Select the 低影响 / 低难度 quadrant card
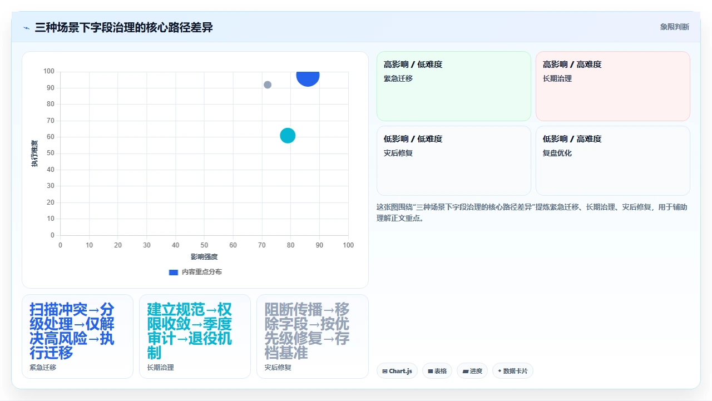712x401 pixels. pyautogui.click(x=454, y=161)
